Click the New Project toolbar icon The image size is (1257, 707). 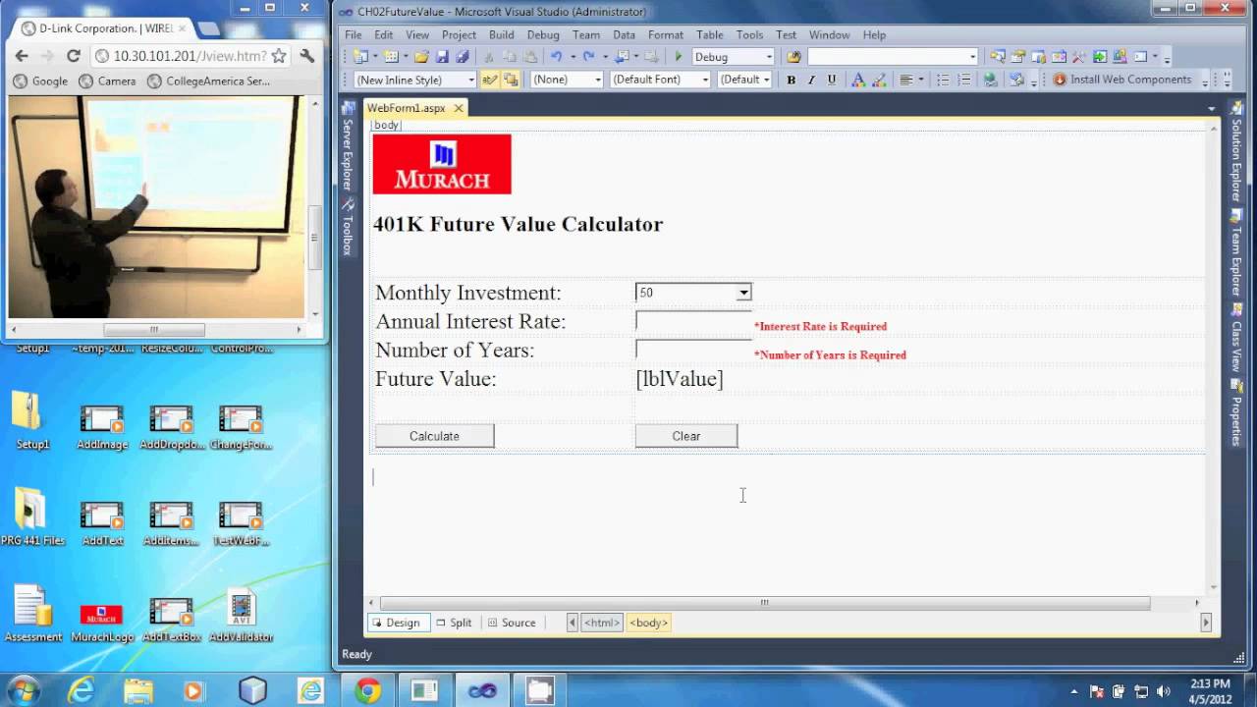pyautogui.click(x=359, y=57)
